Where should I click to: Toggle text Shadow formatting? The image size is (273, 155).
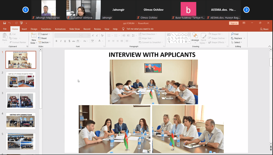tap(69, 41)
